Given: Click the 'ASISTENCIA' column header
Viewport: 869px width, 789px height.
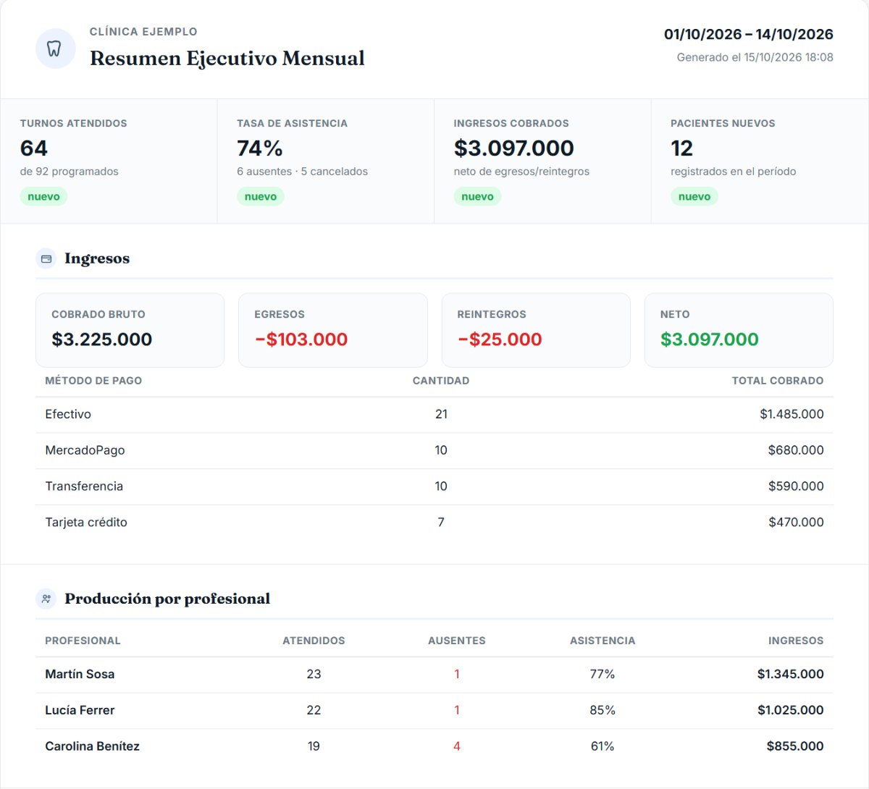Looking at the screenshot, I should (x=603, y=641).
